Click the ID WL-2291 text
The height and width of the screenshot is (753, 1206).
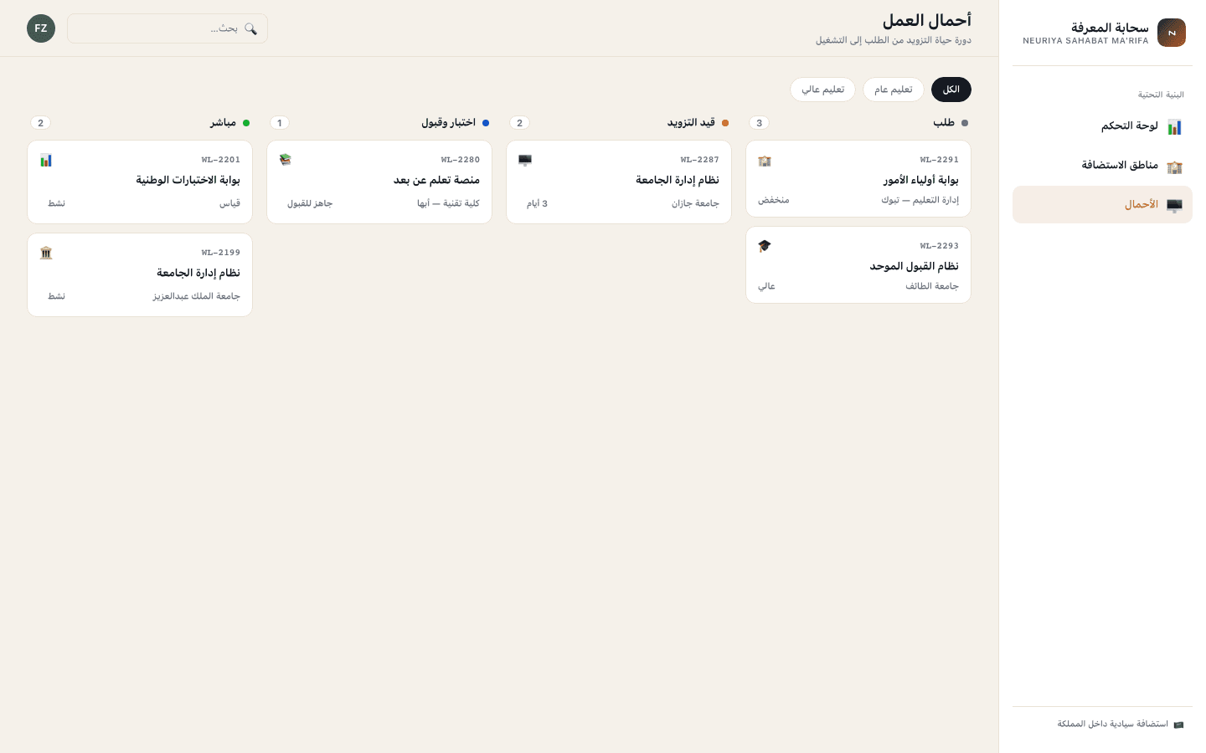pyautogui.click(x=939, y=160)
